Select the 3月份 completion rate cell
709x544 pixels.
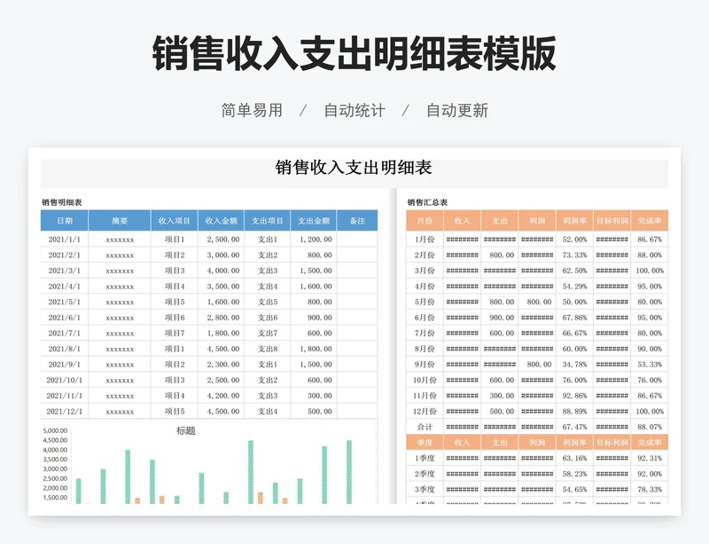650,271
